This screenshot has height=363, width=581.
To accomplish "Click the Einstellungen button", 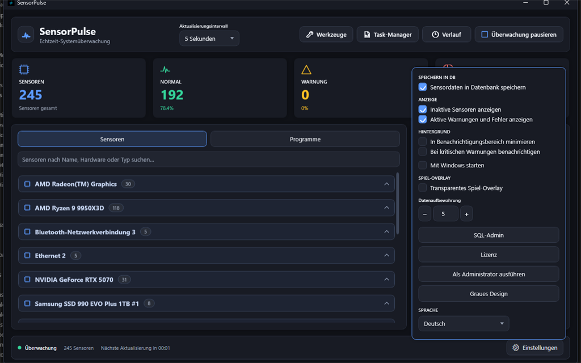I will (534, 348).
